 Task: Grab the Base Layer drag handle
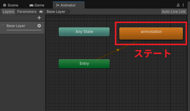click(x=3, y=25)
